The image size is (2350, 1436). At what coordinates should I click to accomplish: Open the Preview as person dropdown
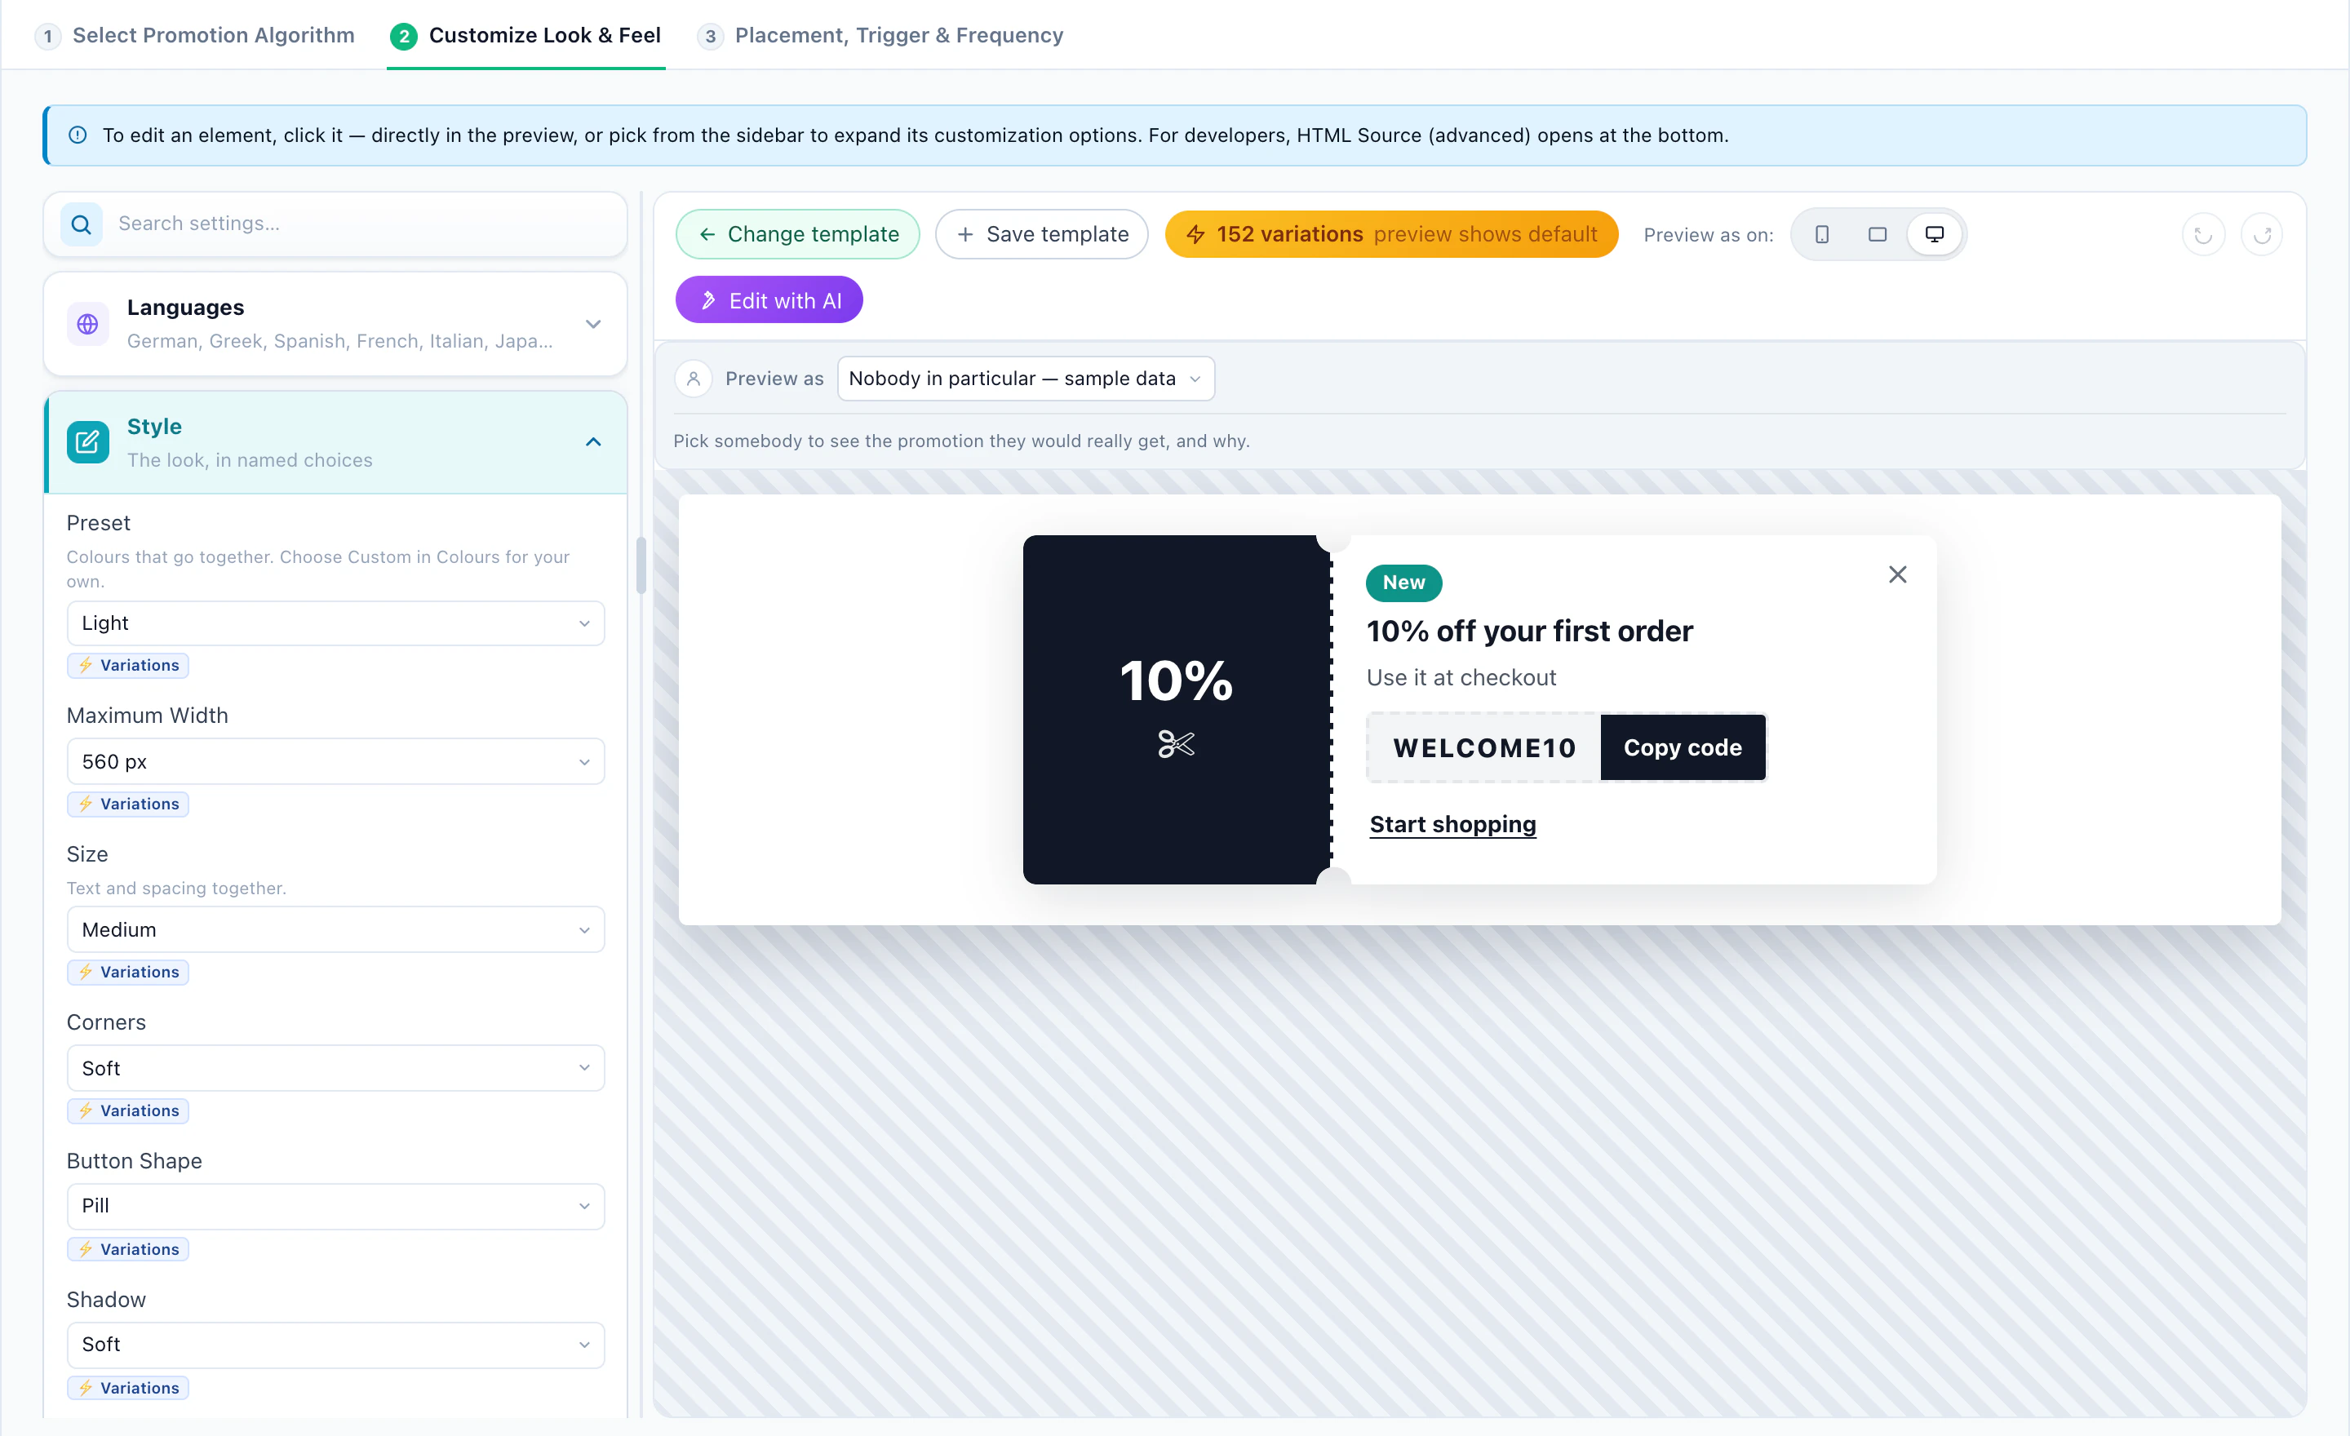click(x=1025, y=379)
